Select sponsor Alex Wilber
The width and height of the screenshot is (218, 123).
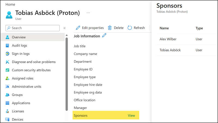168,39
